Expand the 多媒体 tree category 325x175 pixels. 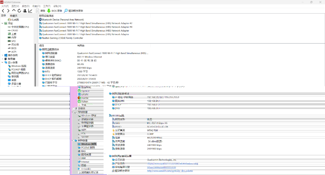point(73,108)
